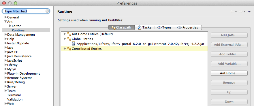254x106 pixels.
Task: Focus the type filter text field
Action: (25, 11)
